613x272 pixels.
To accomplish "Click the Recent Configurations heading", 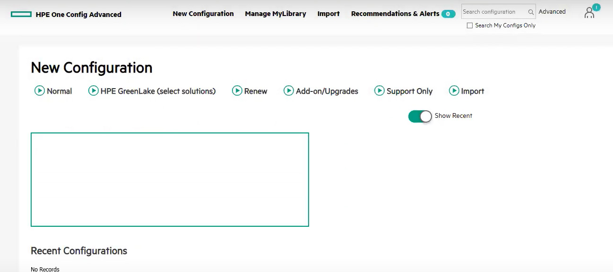I will pyautogui.click(x=79, y=251).
